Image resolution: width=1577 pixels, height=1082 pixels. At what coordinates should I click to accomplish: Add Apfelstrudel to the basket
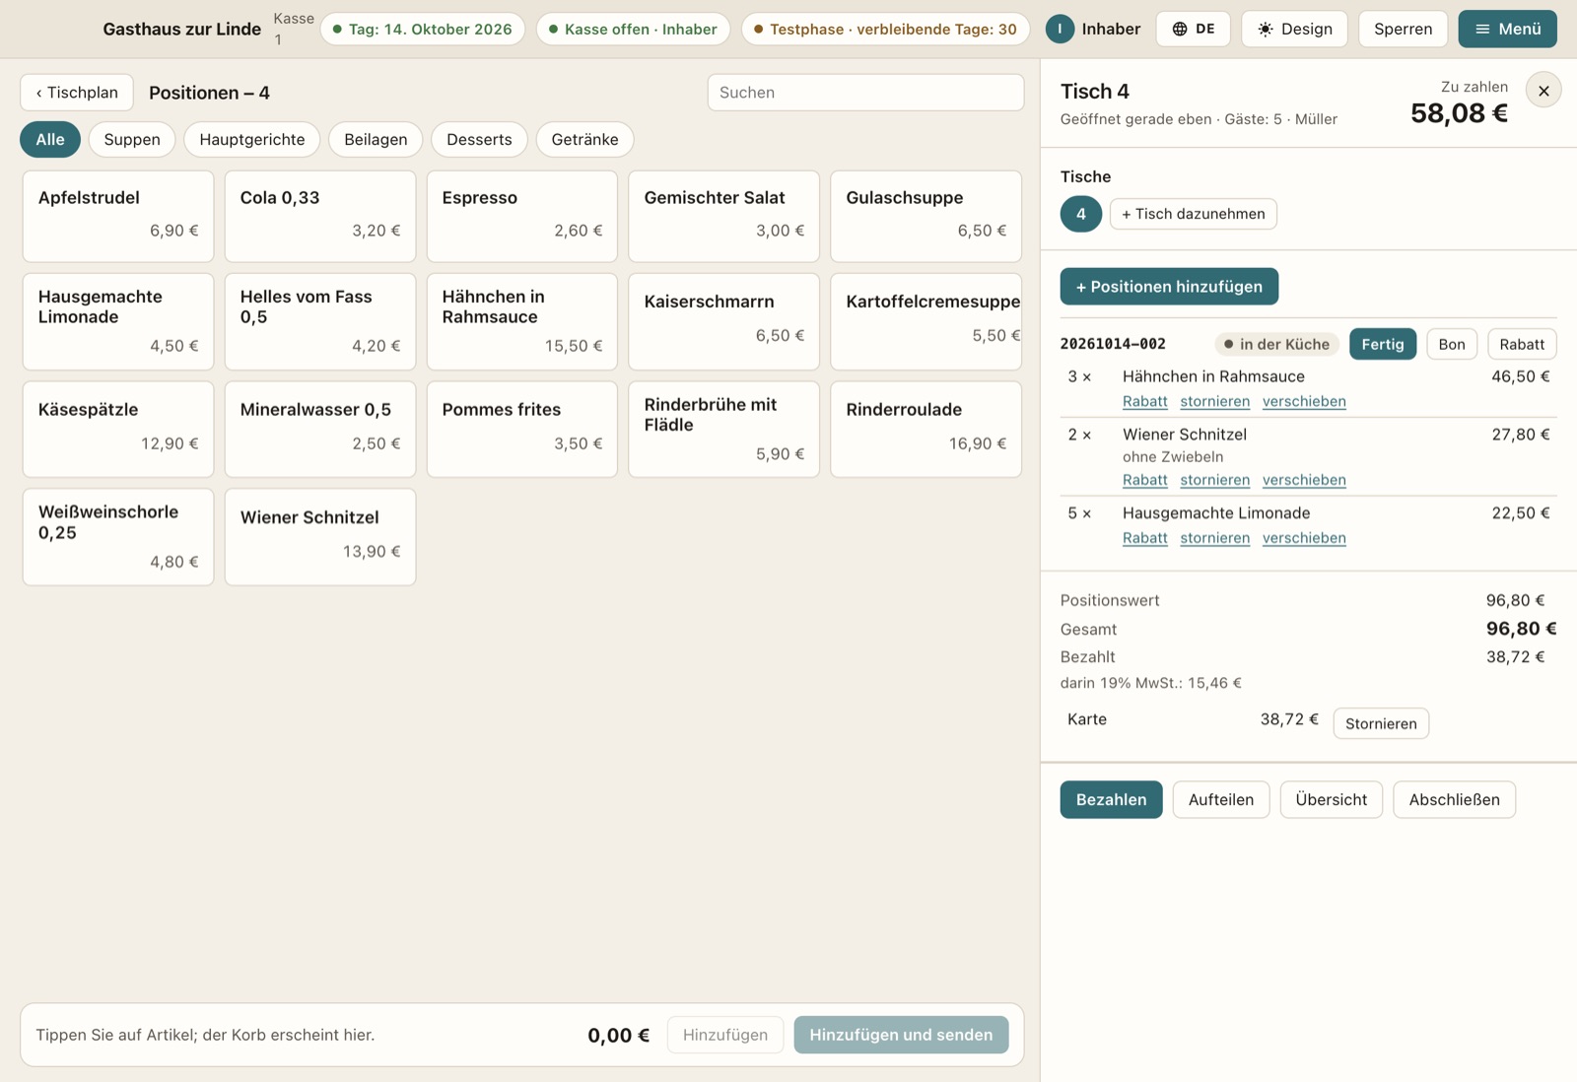point(118,216)
